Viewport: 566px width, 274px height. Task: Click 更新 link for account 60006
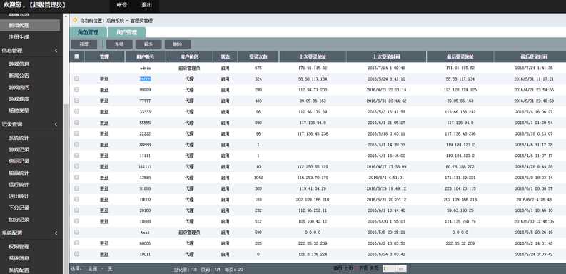click(104, 243)
